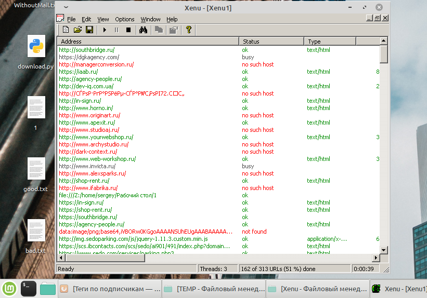Select row http://www.archystudio.ru/
The width and height of the screenshot is (427, 298).
click(218, 144)
